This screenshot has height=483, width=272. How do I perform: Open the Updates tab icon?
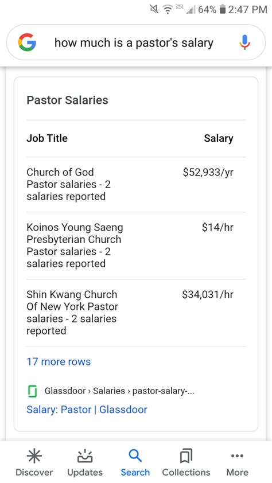click(85, 456)
